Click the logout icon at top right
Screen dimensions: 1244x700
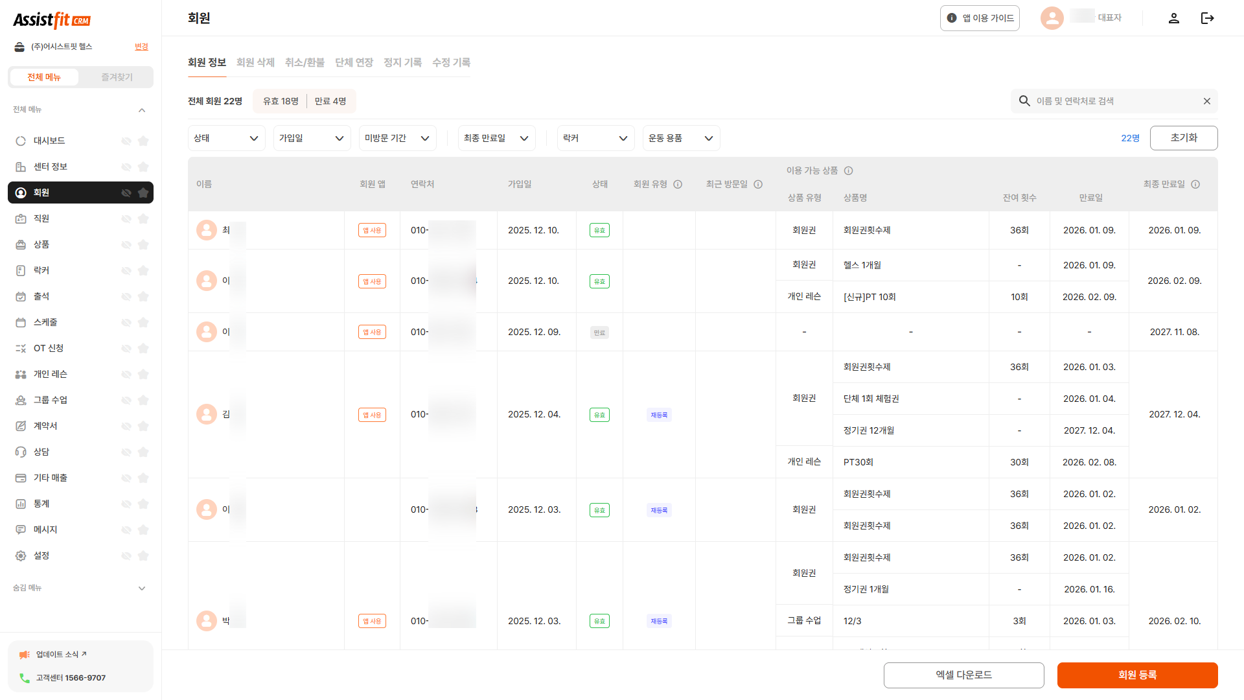[1208, 18]
